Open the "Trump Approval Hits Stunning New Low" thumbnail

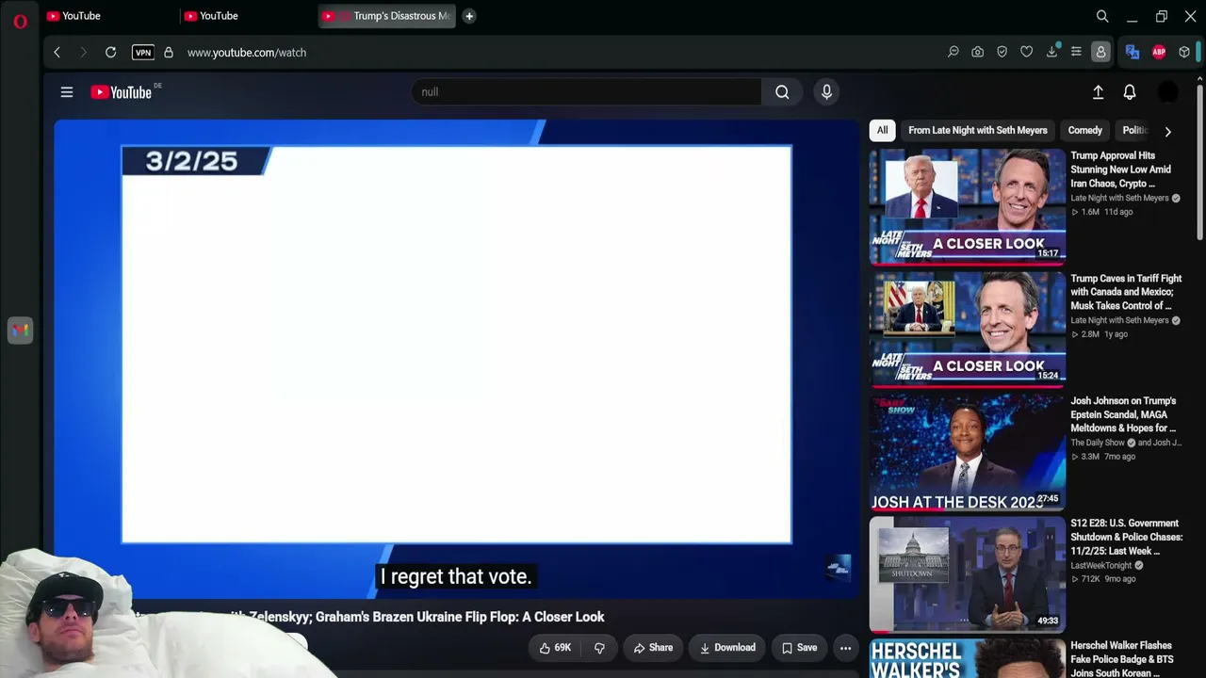click(968, 206)
